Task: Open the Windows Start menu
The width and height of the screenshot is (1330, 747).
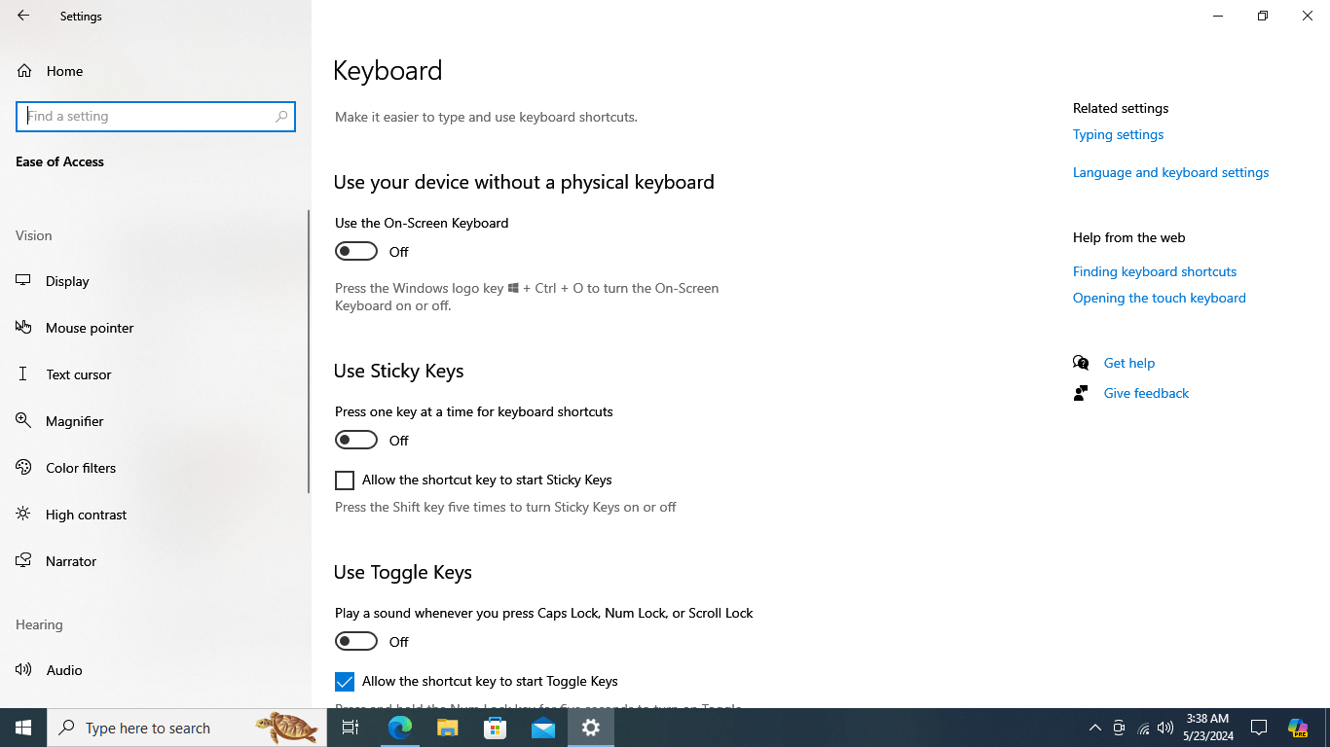Action: (x=23, y=728)
